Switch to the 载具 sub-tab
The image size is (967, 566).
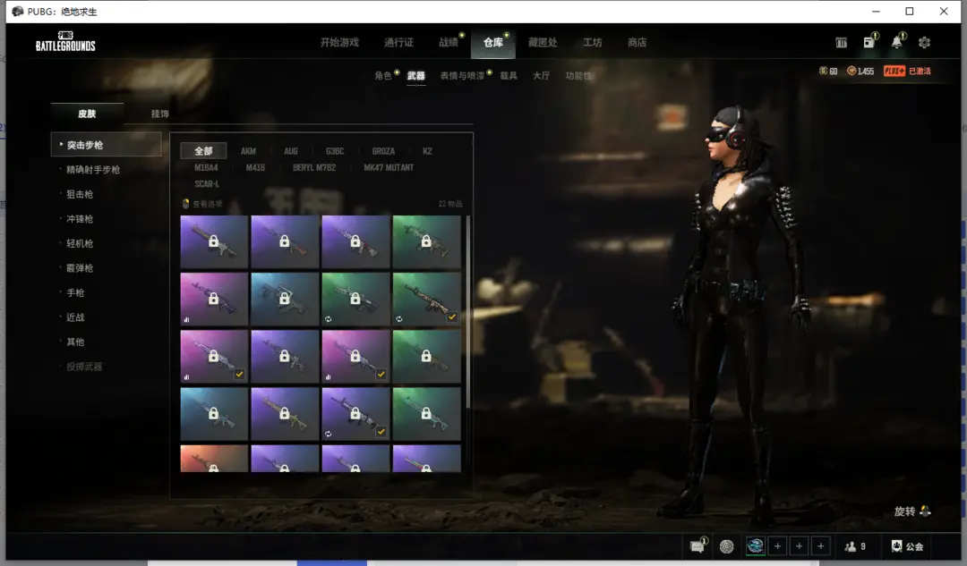coord(509,75)
